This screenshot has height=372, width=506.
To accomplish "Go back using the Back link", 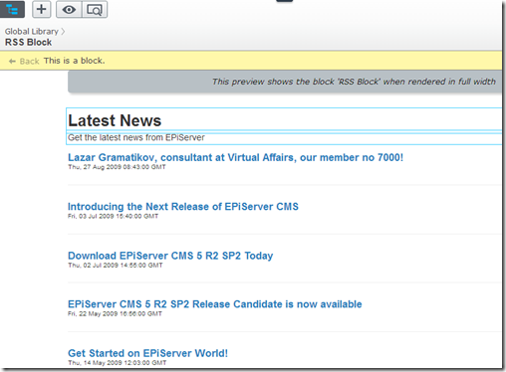I will pos(29,61).
